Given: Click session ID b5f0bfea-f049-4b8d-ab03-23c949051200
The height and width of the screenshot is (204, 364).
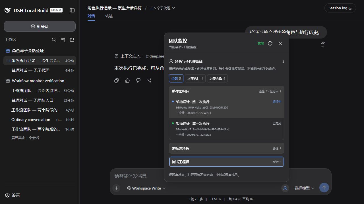Looking at the screenshot, I should [x=202, y=108].
